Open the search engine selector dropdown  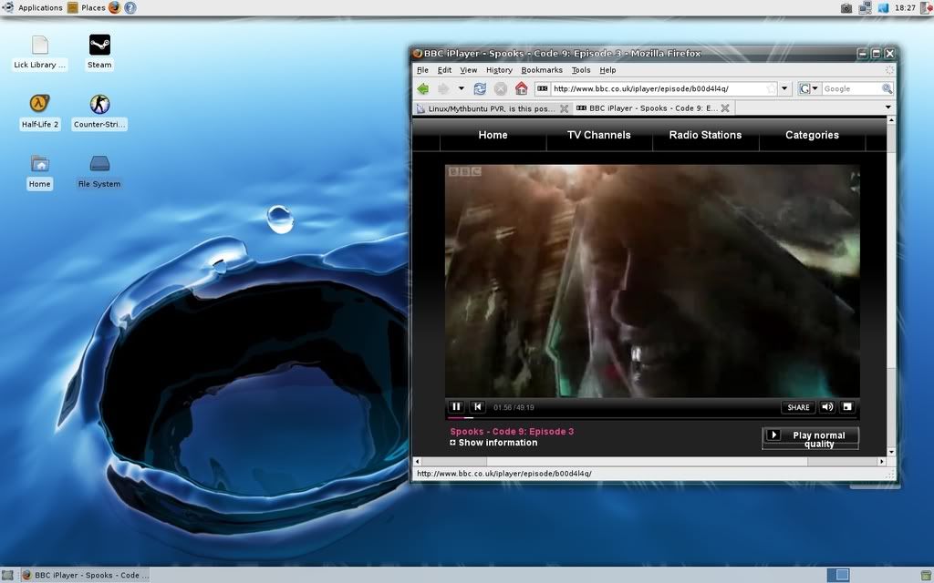coord(808,88)
